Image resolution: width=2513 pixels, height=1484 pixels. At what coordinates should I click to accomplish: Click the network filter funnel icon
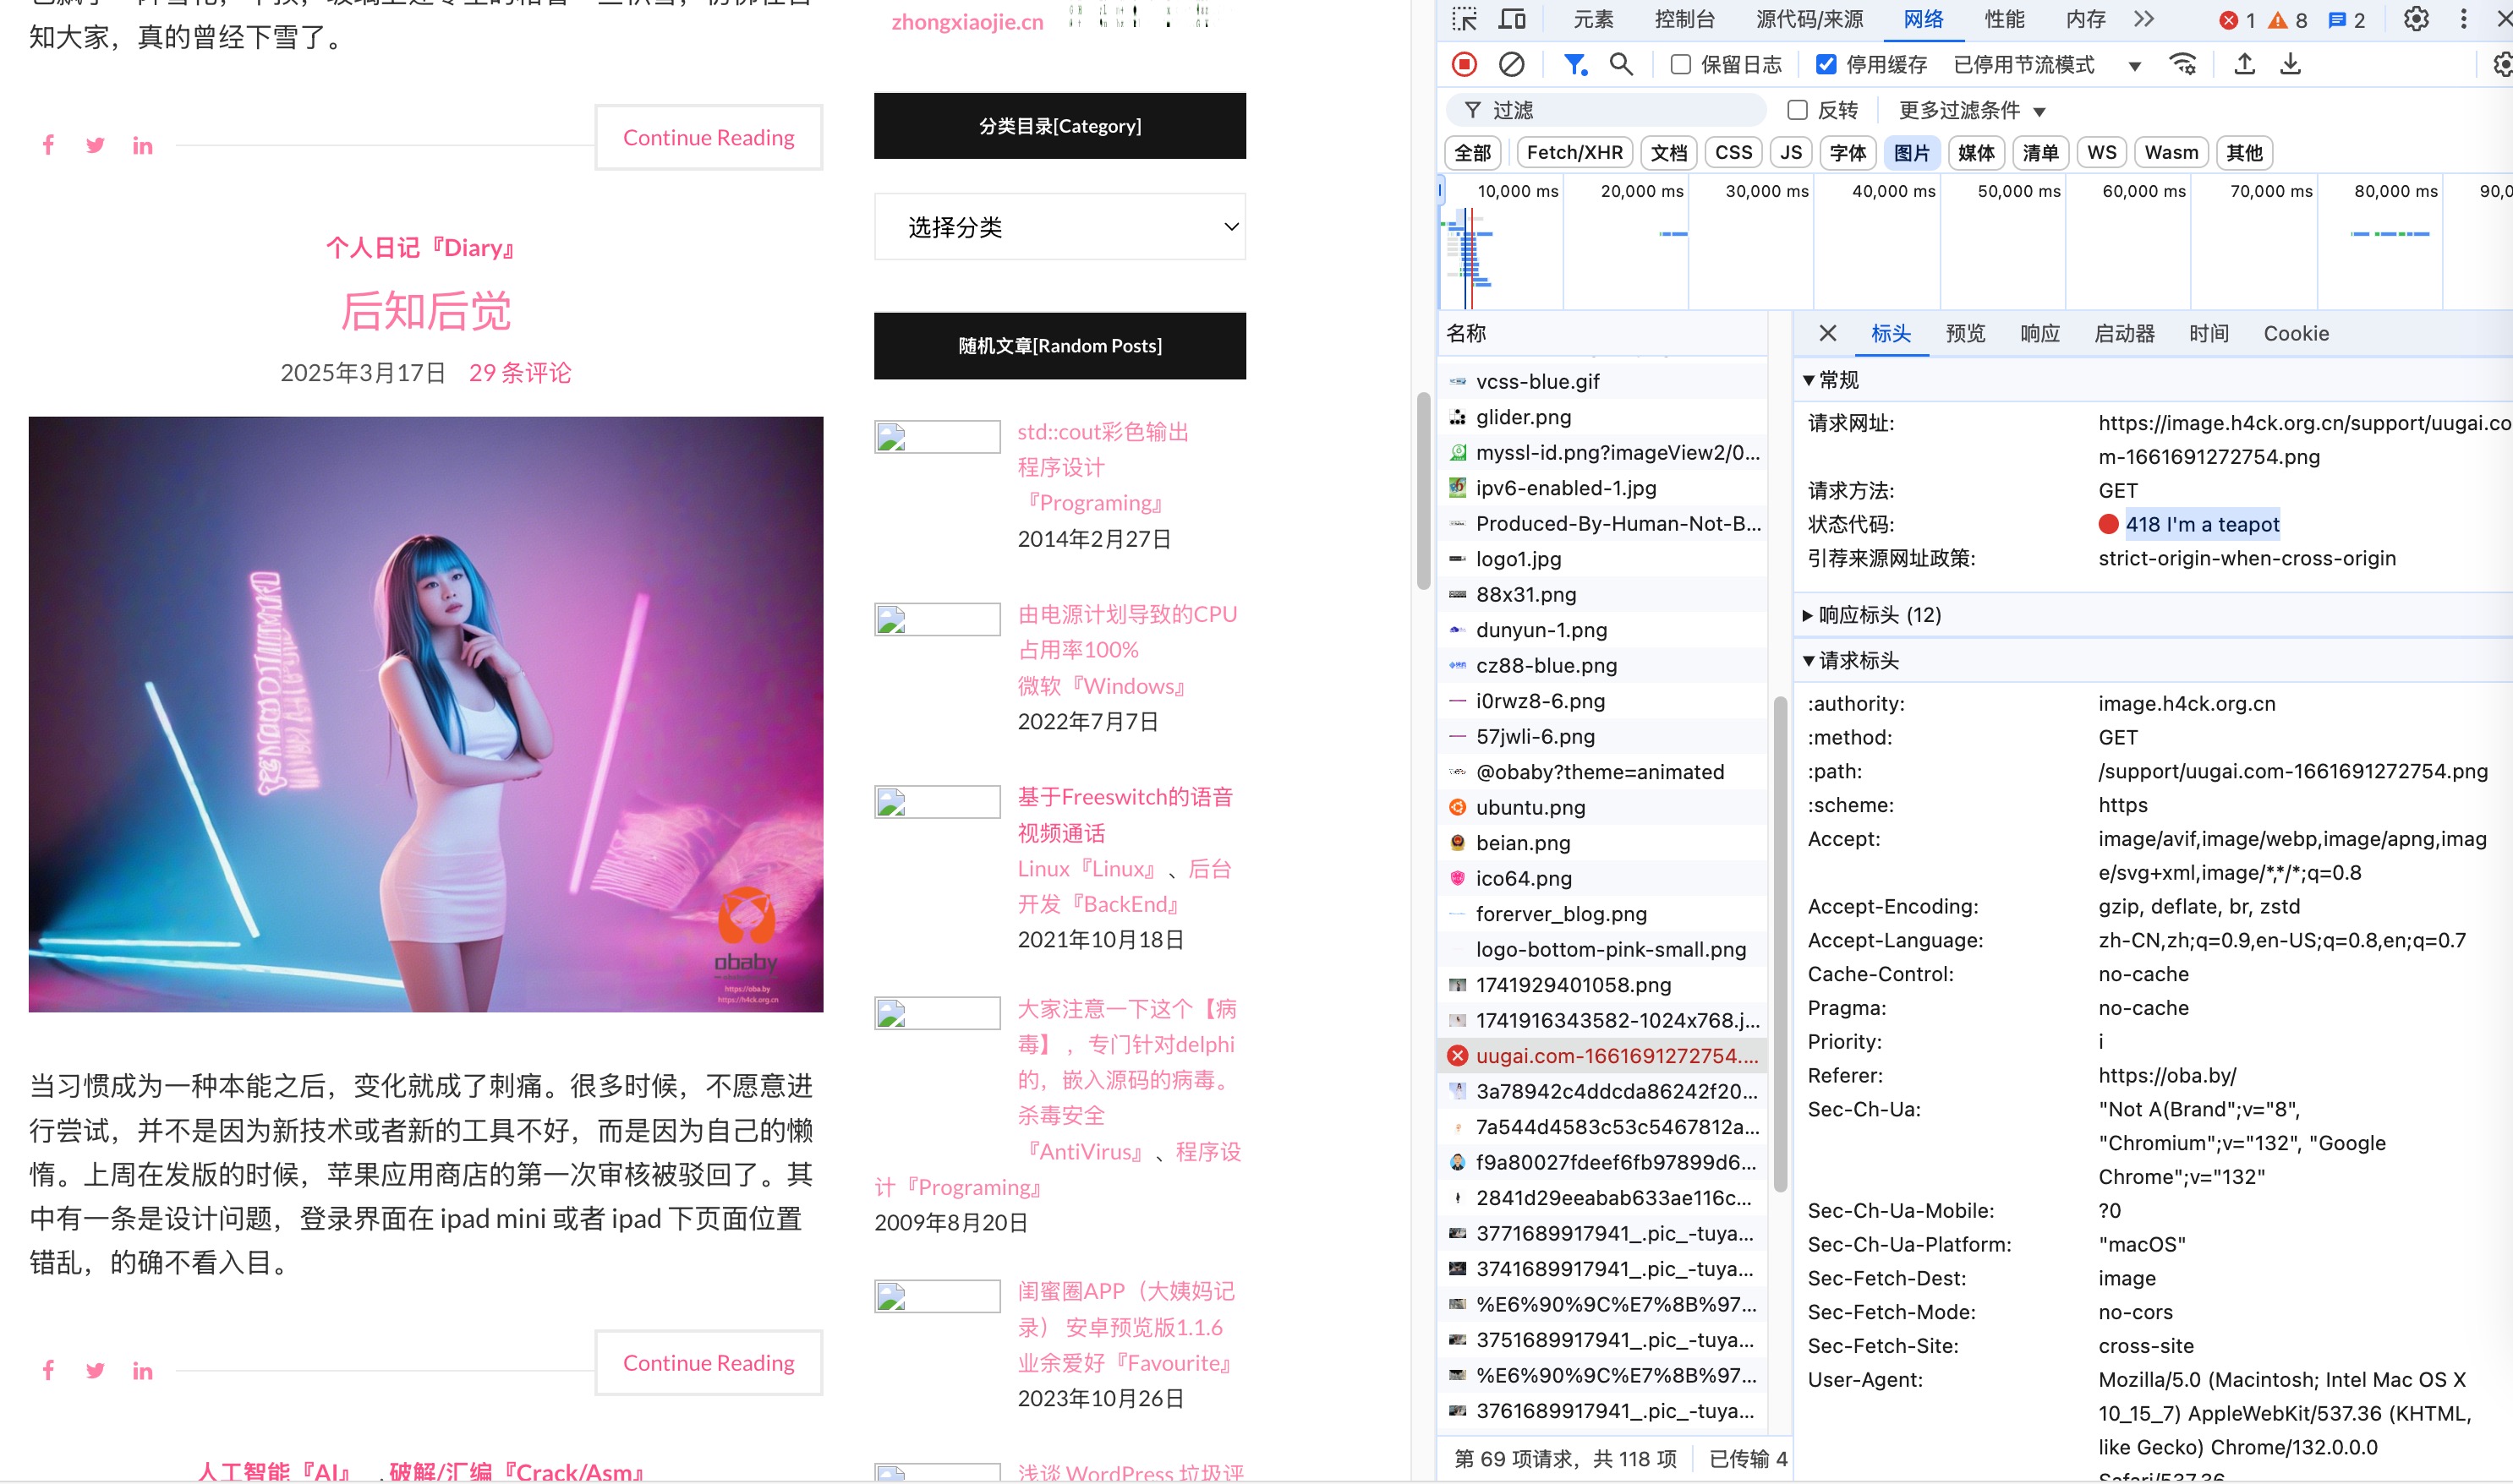coord(1574,65)
